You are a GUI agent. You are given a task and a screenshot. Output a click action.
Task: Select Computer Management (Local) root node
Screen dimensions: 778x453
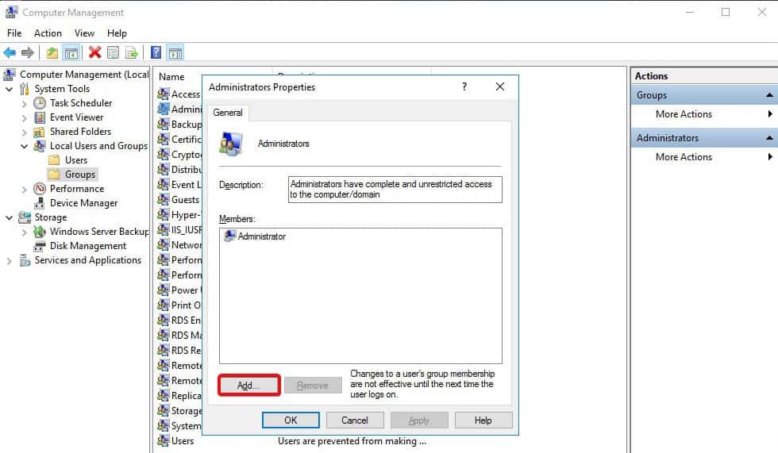coord(76,75)
